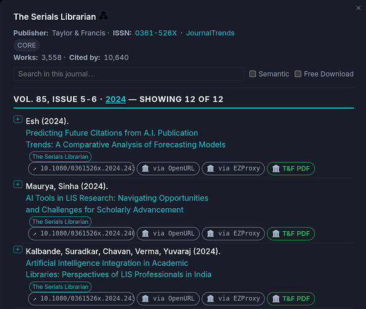Open Artificial Intelligence Integration in Academic Libraries article
Screen dimensions: 366x309
pos(119,269)
